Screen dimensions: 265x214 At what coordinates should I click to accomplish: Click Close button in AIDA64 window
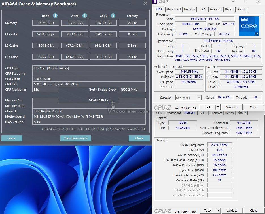tap(139, 138)
